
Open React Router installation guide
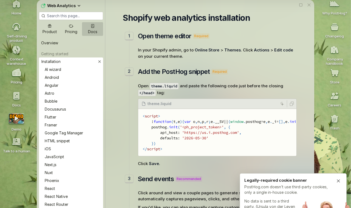coord(56,204)
